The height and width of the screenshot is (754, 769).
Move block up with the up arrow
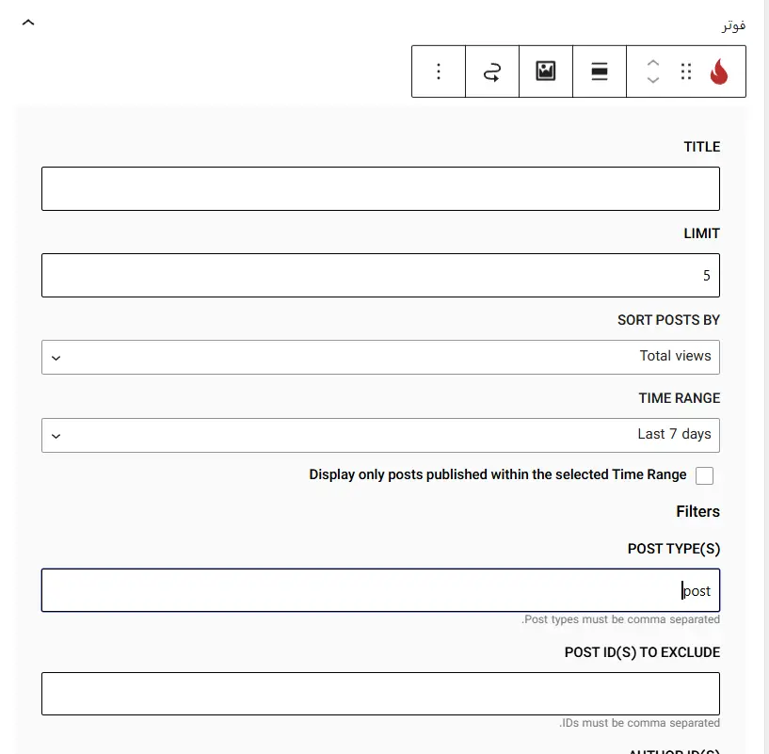click(x=653, y=63)
